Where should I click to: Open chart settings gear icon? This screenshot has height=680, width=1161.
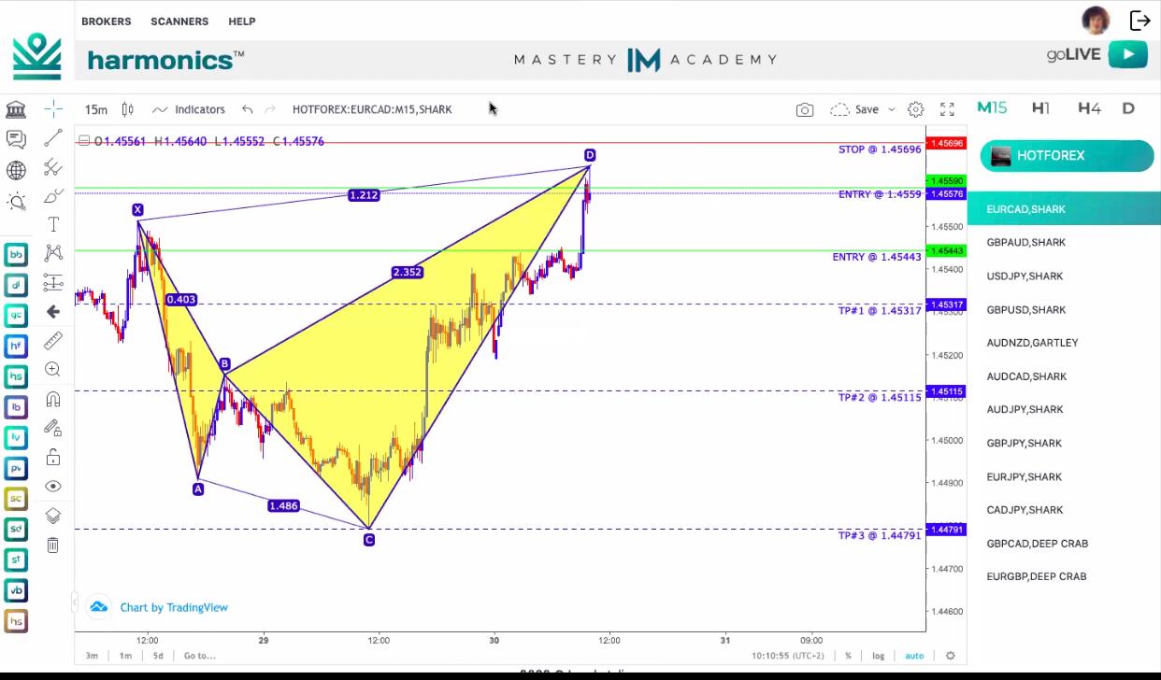pos(915,109)
